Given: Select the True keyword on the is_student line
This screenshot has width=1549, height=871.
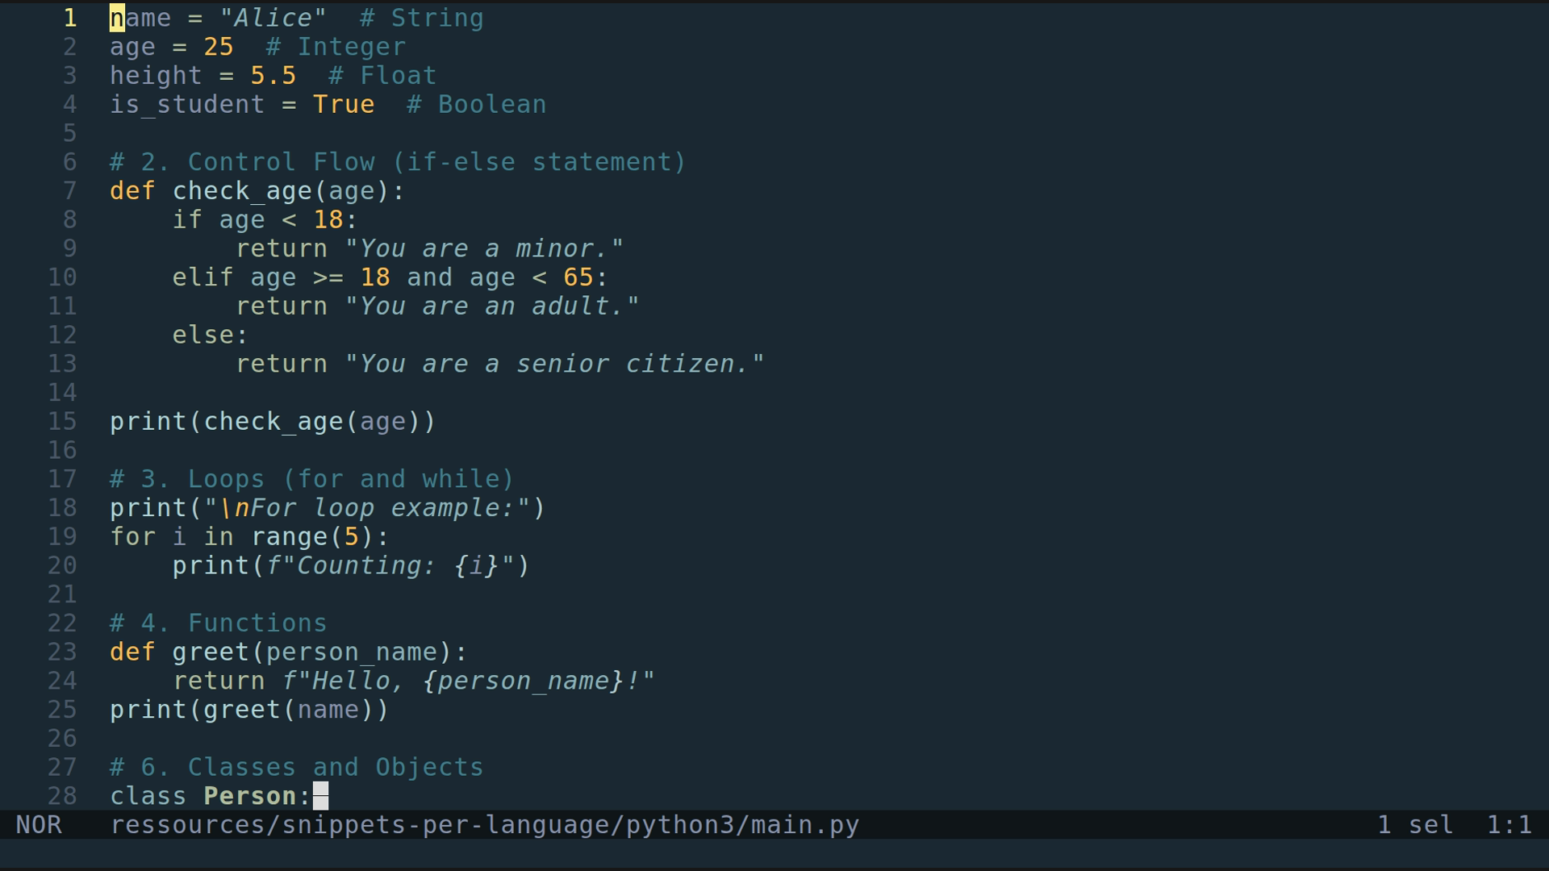Looking at the screenshot, I should click(x=344, y=104).
